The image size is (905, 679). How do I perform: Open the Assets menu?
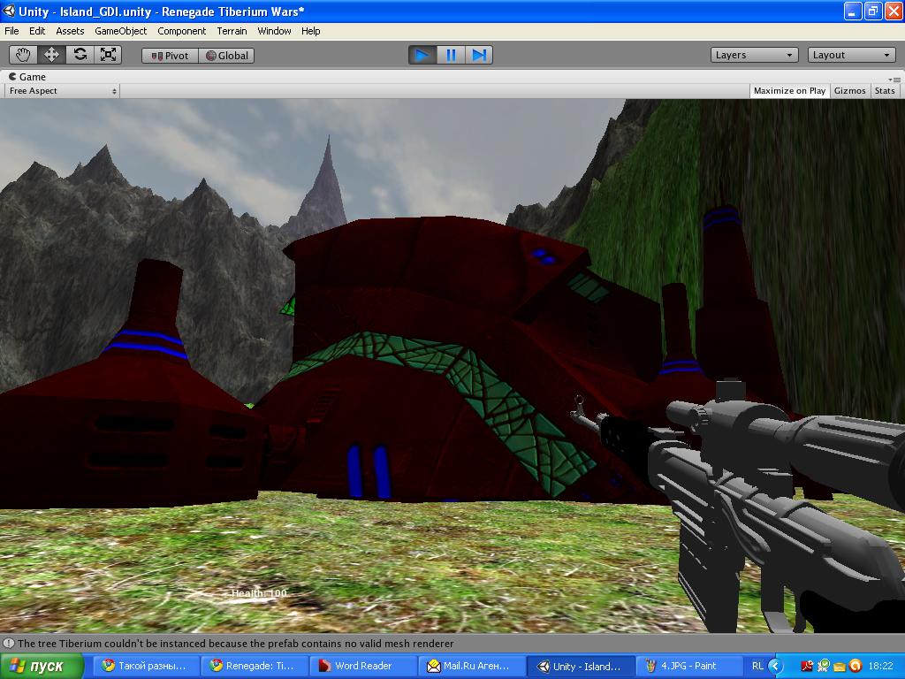70,31
